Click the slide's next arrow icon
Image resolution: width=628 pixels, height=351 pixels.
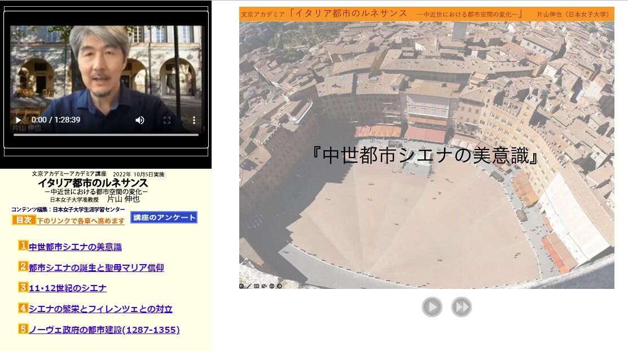(x=279, y=286)
